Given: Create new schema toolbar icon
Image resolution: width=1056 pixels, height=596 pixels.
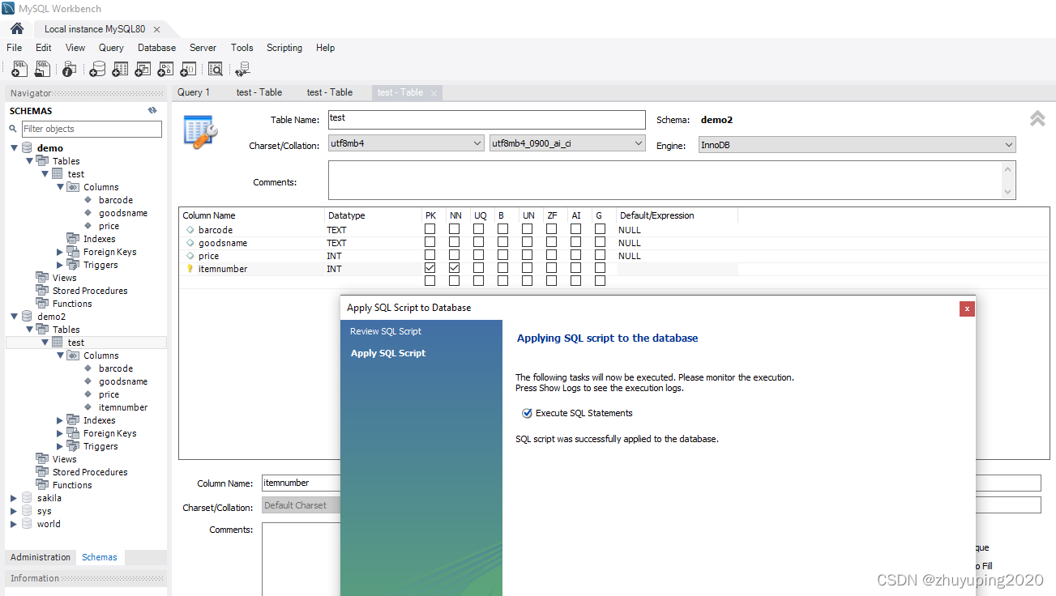Looking at the screenshot, I should tap(97, 70).
